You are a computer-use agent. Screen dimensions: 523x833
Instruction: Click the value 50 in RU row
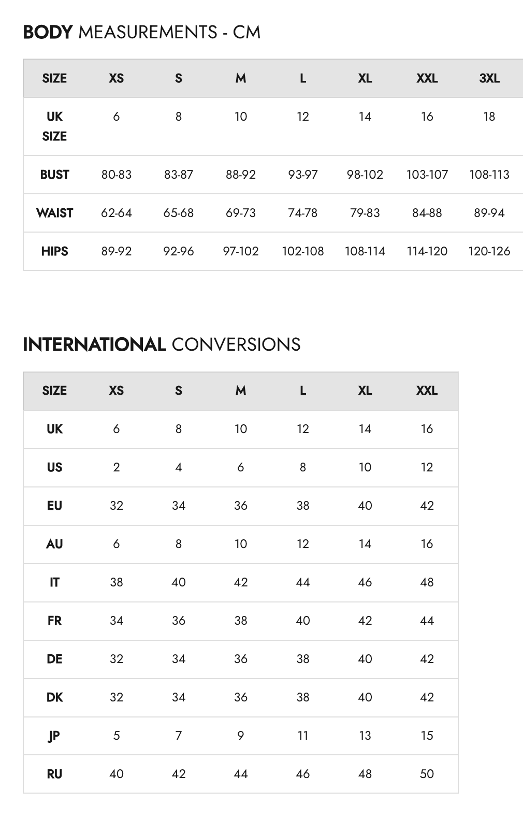point(427,774)
